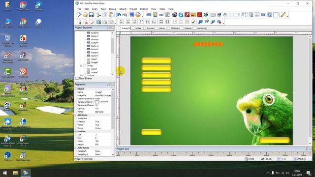Select Button1 in Project Explorer
Screen dimensions: 315x177
[94, 56]
